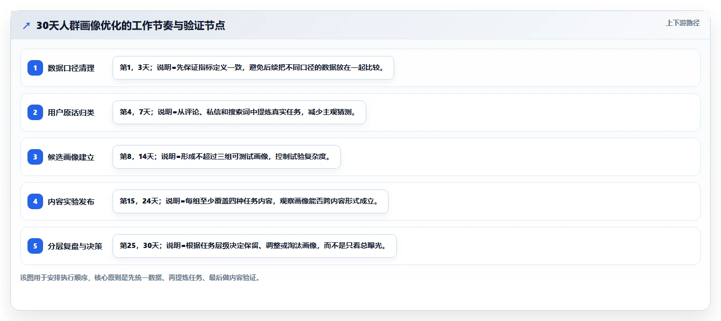Select the step 1 number badge
Viewport: 721px width, 321px height.
click(35, 68)
